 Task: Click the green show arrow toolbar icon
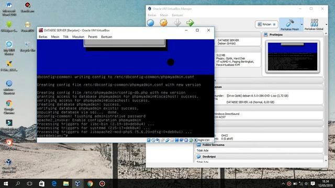click(x=190, y=22)
